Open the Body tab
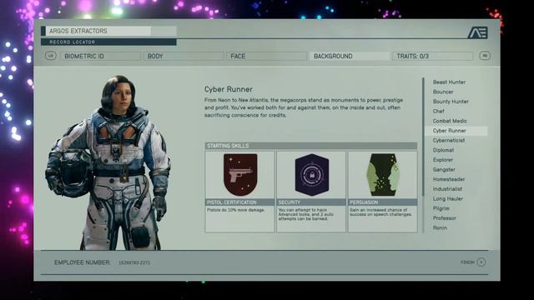This screenshot has width=534, height=300. 184,56
